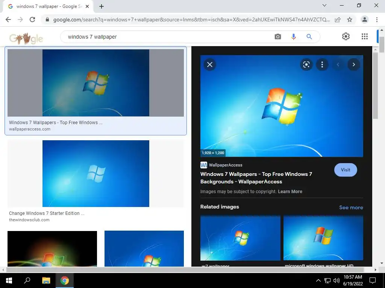Reload the page with the refresh icon
The image size is (385, 288).
(32, 19)
